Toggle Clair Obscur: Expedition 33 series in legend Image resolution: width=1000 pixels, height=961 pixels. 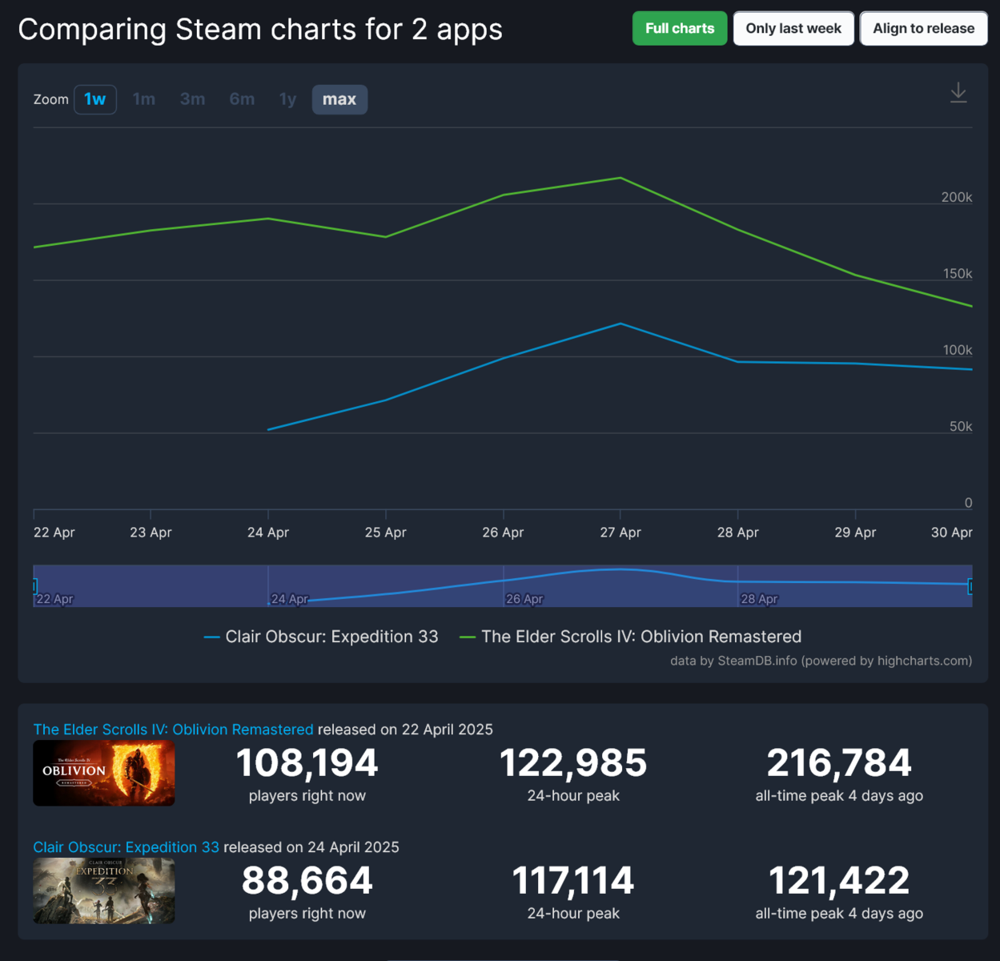click(x=321, y=637)
